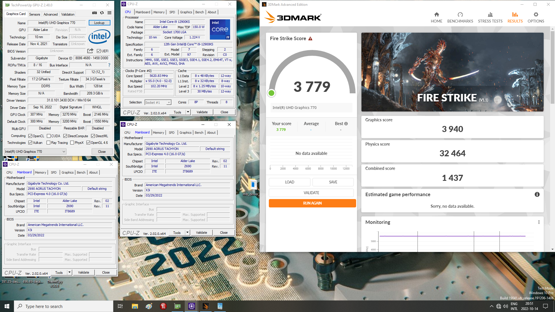Expand Tools arrow in bottom-left CPU-Z window
The image size is (555, 312).
point(69,272)
